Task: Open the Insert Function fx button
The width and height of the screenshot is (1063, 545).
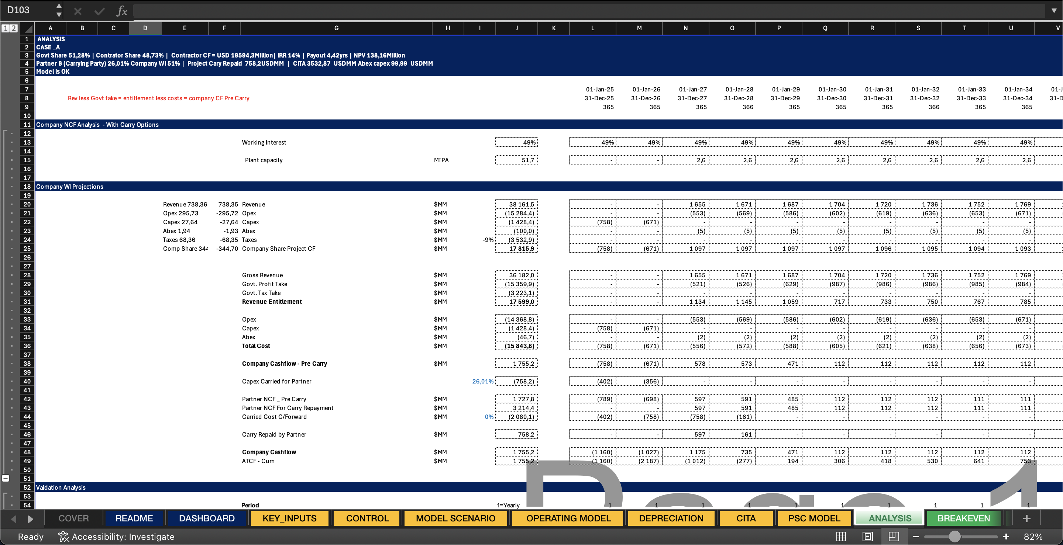Action: click(122, 11)
